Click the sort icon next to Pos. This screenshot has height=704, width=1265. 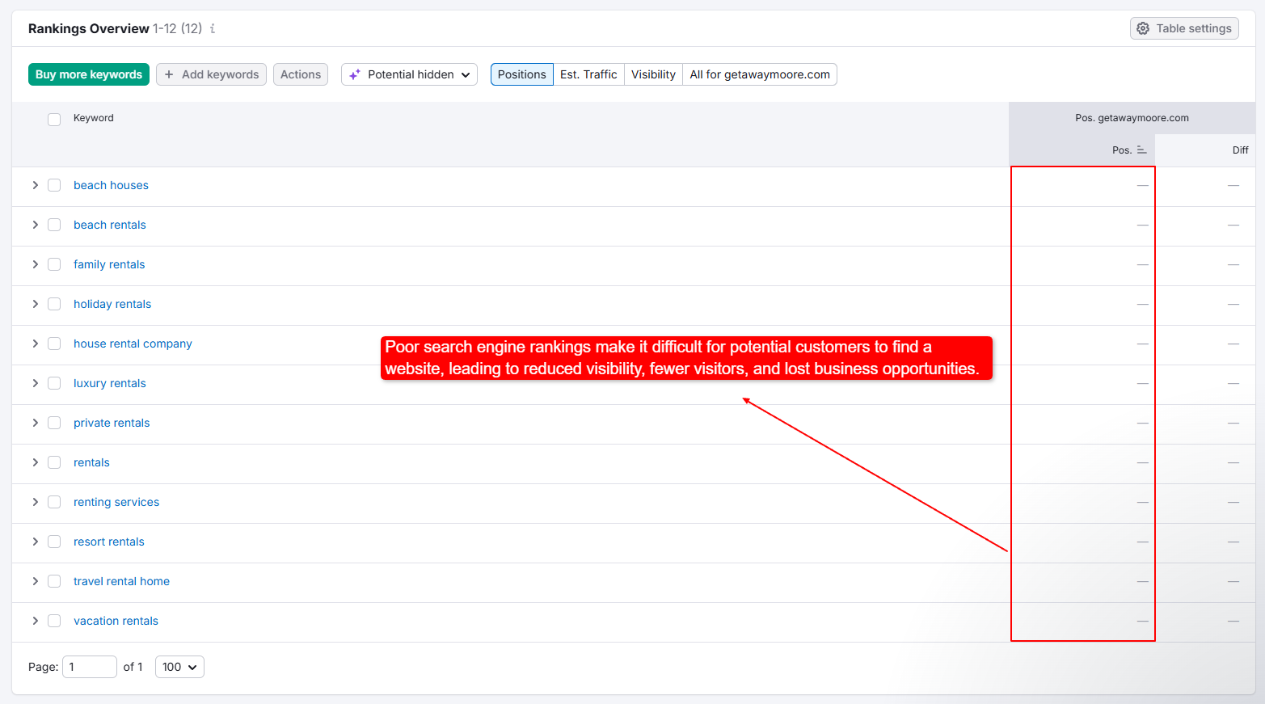click(1141, 150)
